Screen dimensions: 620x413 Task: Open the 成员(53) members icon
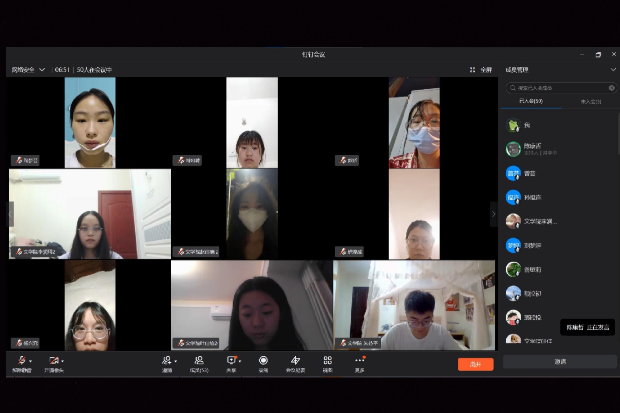click(199, 361)
